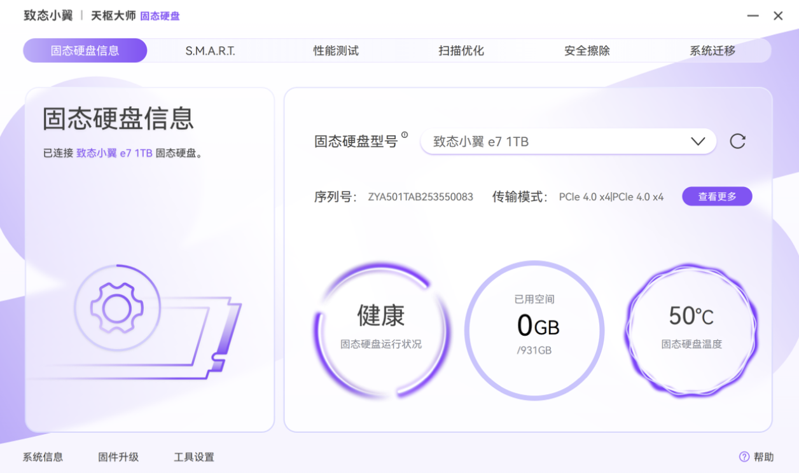Open the 性能测试 performance test tab
The height and width of the screenshot is (473, 799).
click(x=336, y=50)
